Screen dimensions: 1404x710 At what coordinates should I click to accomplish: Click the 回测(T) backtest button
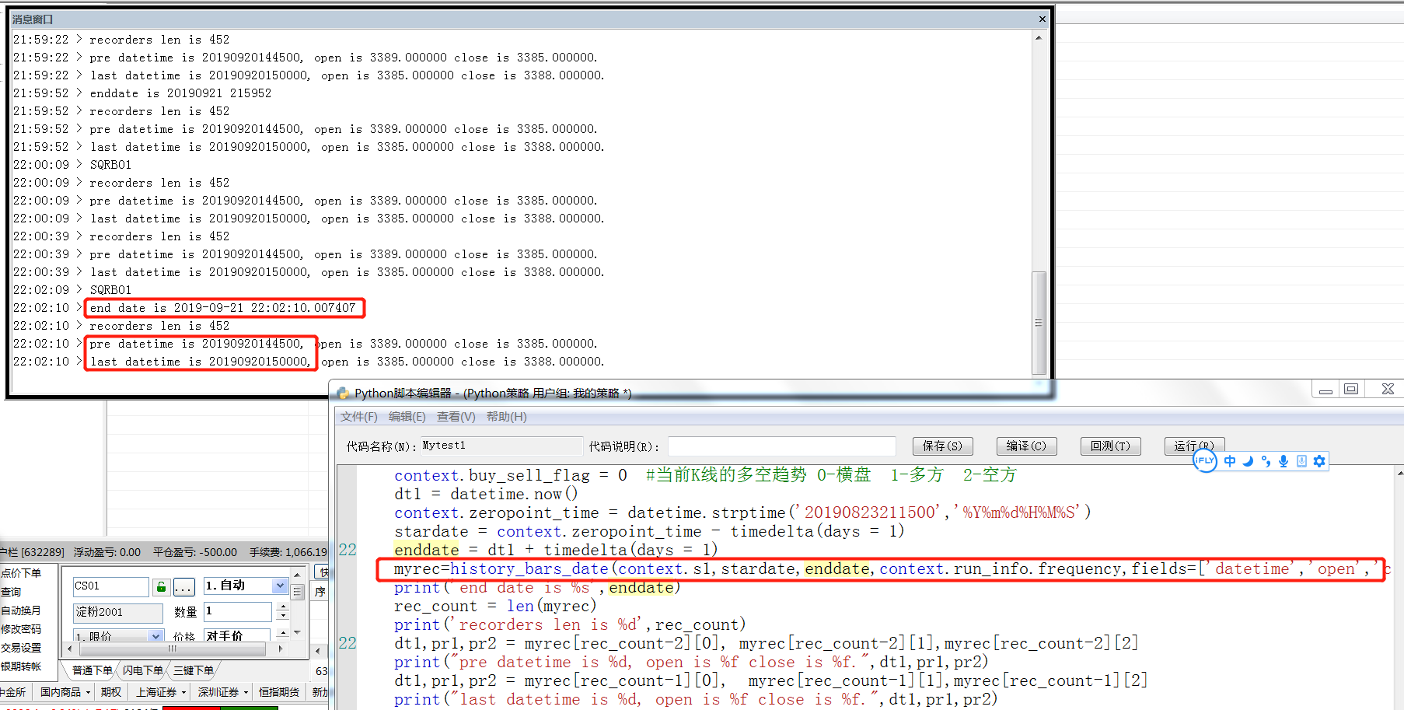tap(1110, 446)
